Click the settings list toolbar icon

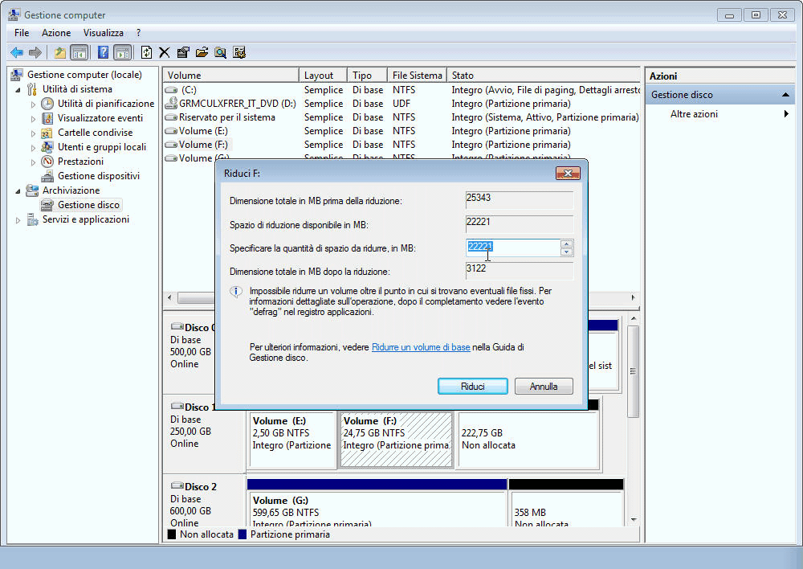pos(239,52)
